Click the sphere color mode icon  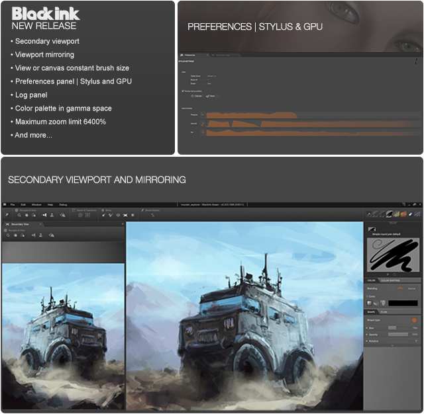tap(376, 303)
